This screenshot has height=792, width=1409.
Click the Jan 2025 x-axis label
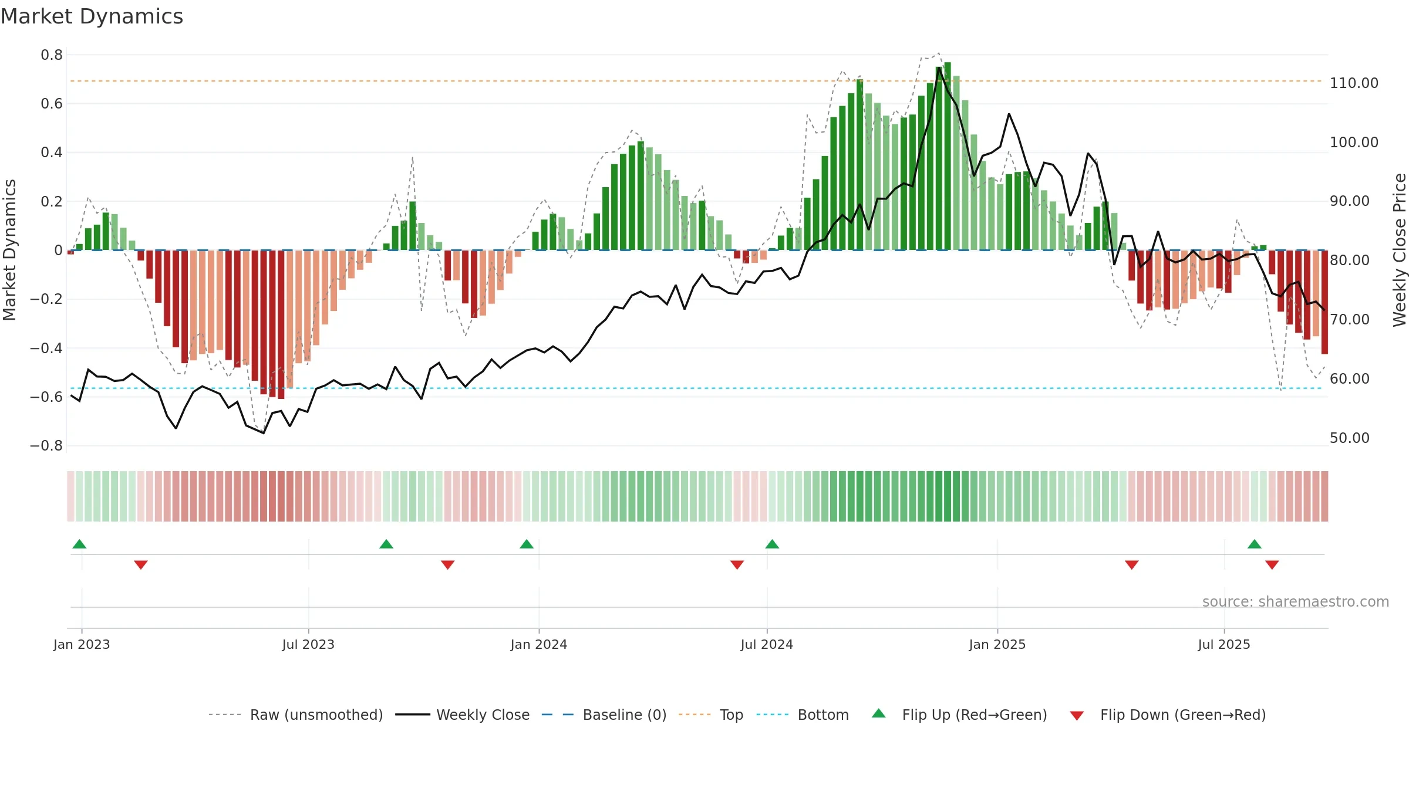[997, 645]
